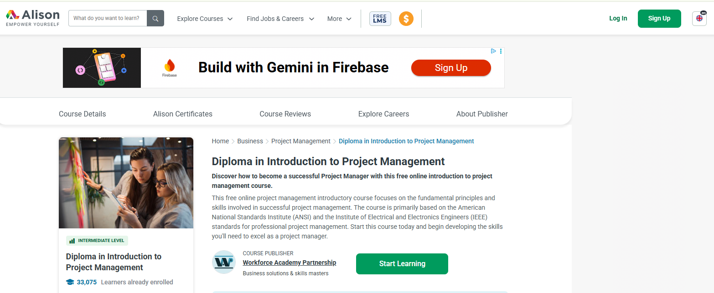
Task: Click the three-dot ad options control
Action: point(501,51)
